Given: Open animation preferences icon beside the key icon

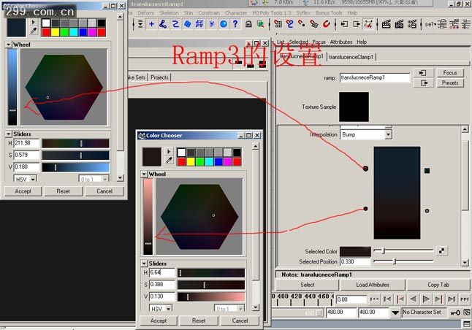Looking at the screenshot, I should (467, 312).
